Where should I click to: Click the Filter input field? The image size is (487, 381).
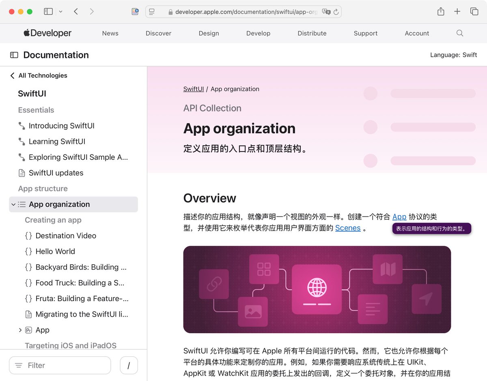click(x=60, y=365)
